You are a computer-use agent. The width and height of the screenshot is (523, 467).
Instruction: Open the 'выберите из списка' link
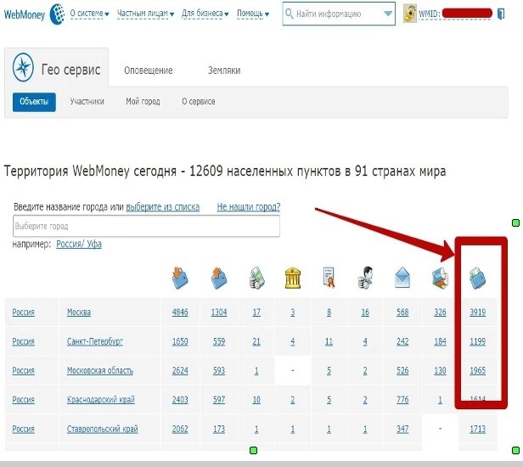(x=163, y=206)
